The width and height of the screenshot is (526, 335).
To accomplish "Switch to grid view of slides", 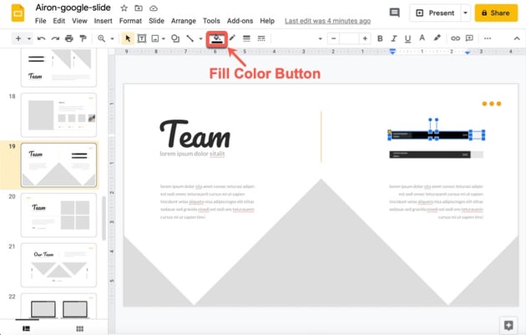I will click(x=79, y=328).
